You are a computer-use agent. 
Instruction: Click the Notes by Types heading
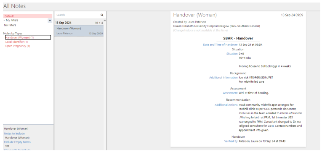pyautogui.click(x=13, y=34)
